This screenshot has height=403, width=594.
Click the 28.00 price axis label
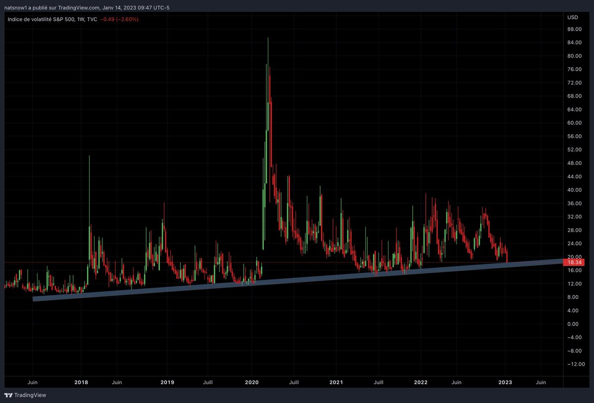pyautogui.click(x=574, y=230)
